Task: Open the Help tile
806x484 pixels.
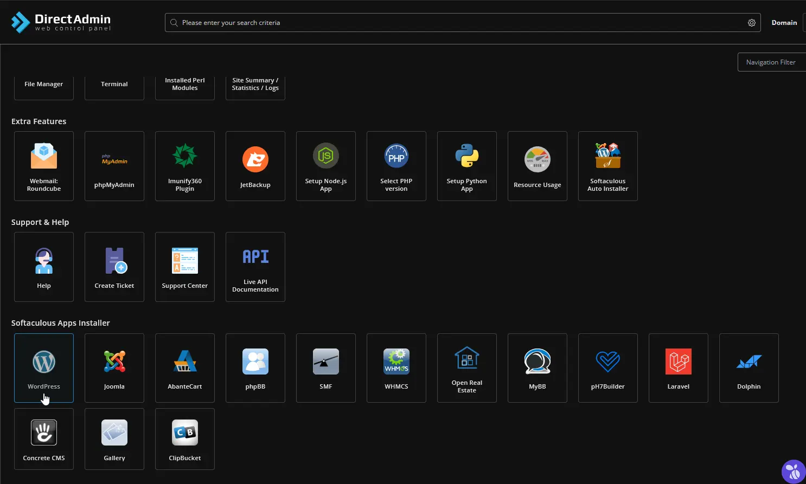Action: point(44,267)
